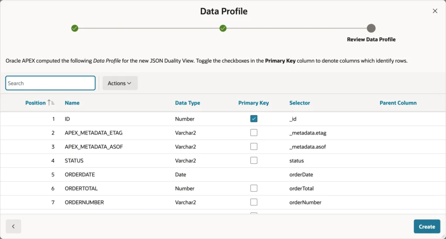Click the Review Data Profile step label
The image size is (446, 239).
tap(371, 40)
